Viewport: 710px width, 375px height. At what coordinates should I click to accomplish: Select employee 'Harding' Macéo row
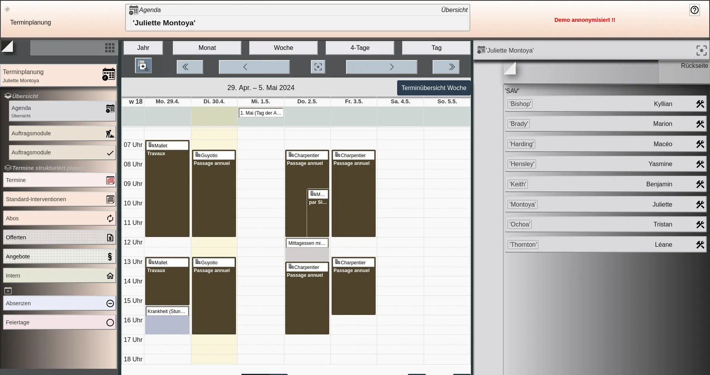pyautogui.click(x=605, y=144)
